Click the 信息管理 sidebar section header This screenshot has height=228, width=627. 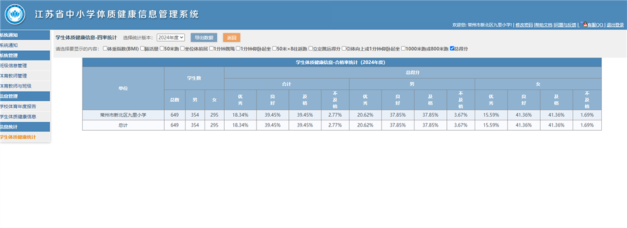[x=24, y=96]
